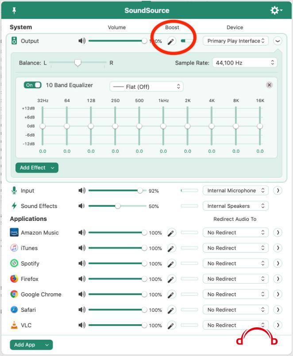Click the Google Chrome app icon
293x356 pixels.
(14, 294)
